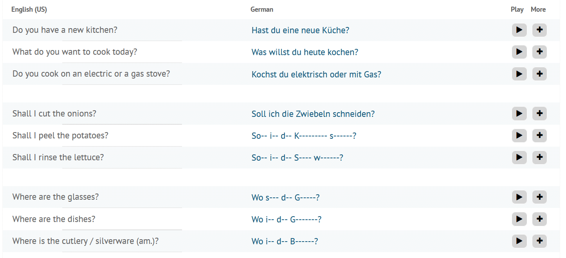Play audio for 'Hast du eine neue Küche?'
Viewport: 566px width, 258px height.
pos(519,30)
